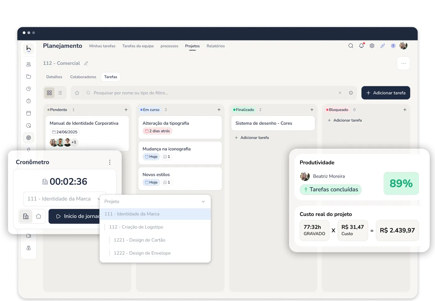
Task: Open the people icon in sidebar
Action: (x=29, y=64)
